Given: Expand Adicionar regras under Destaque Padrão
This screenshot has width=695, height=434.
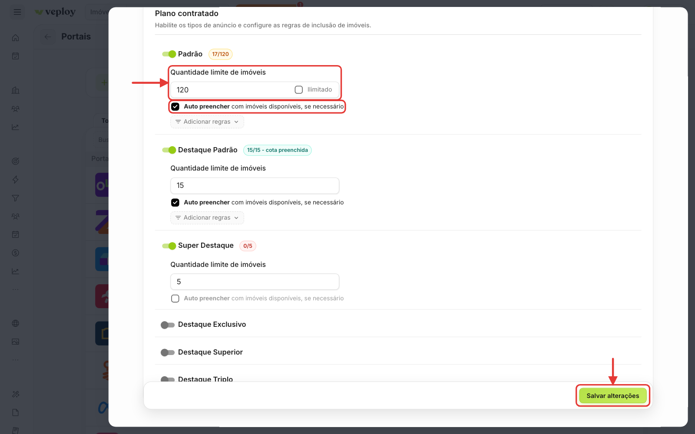Looking at the screenshot, I should tap(207, 218).
